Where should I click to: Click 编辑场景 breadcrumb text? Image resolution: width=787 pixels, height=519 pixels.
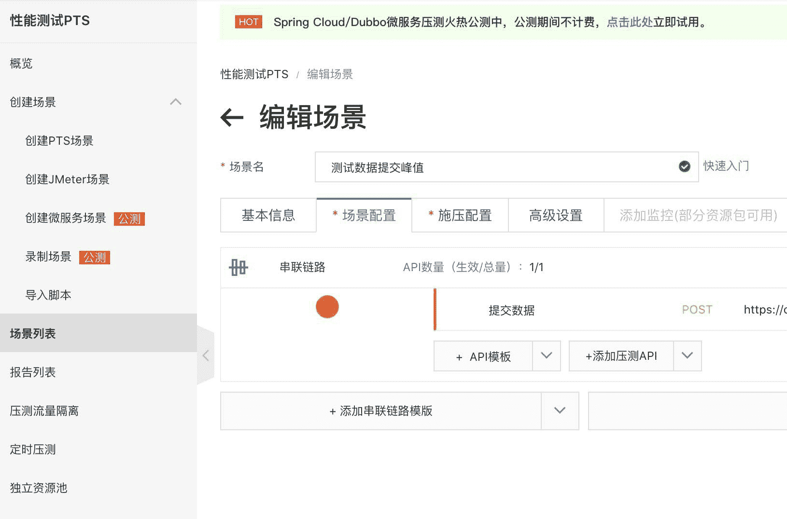330,74
